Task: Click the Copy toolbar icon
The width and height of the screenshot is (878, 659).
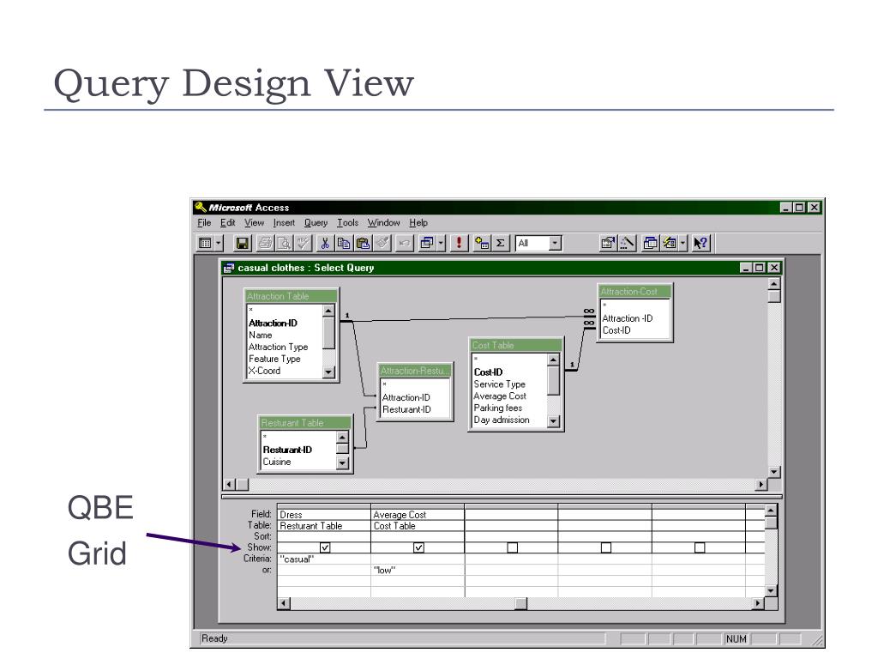Action: 343,243
